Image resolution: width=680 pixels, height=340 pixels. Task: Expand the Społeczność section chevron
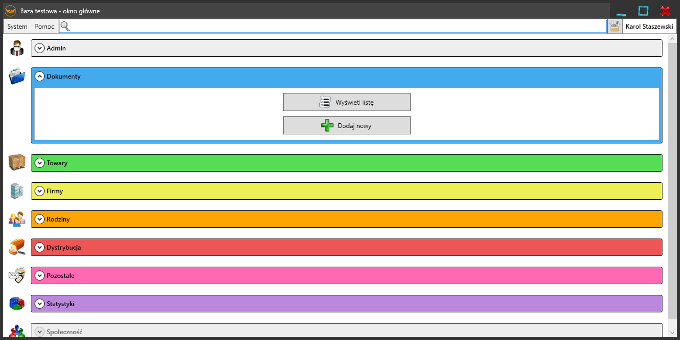tap(39, 332)
